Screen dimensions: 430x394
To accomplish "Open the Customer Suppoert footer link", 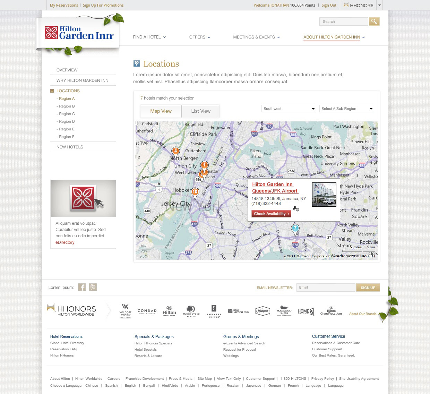I will tap(327, 349).
